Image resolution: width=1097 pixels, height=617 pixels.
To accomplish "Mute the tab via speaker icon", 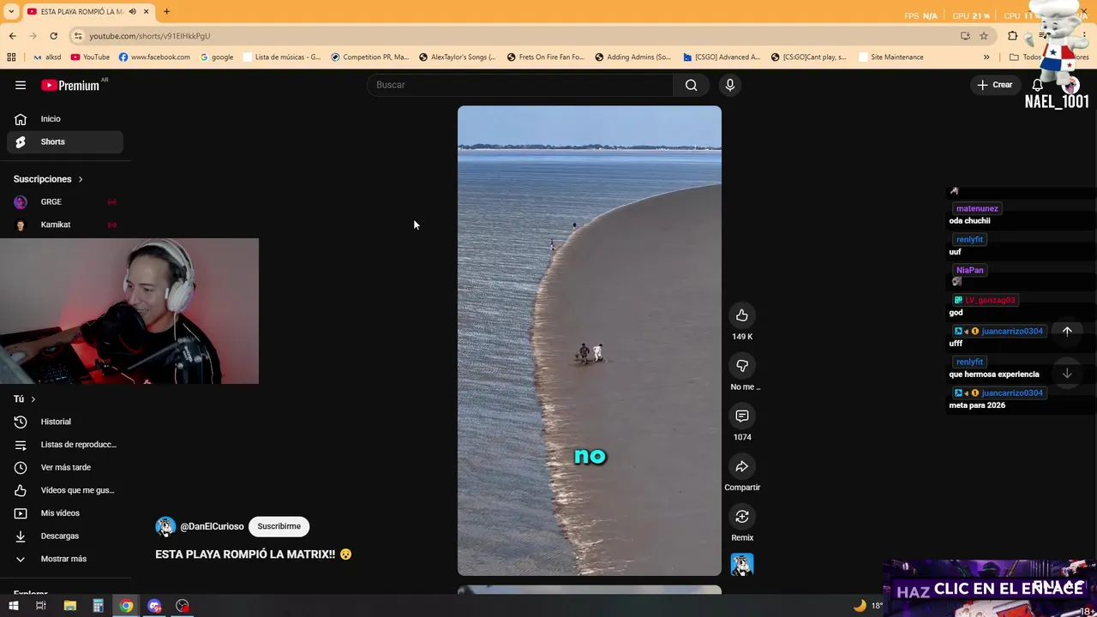I will coord(132,11).
